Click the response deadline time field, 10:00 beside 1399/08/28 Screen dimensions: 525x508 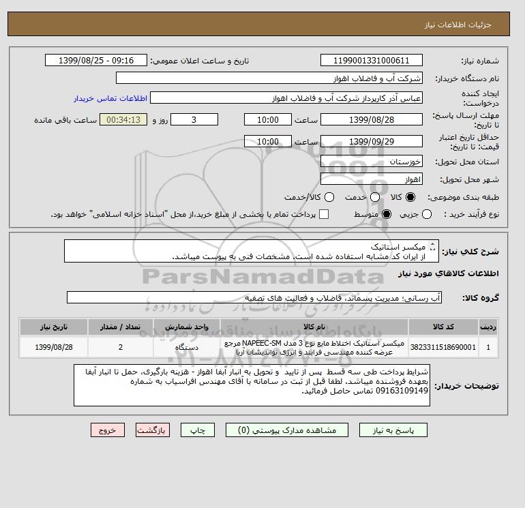tap(268, 119)
